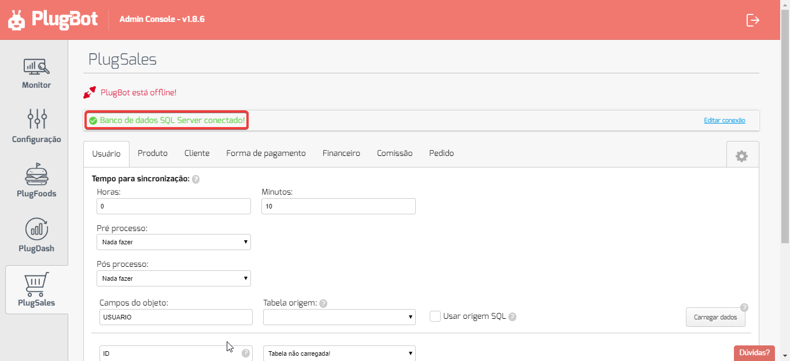Open the Dúvidas? help button
Image resolution: width=790 pixels, height=361 pixels.
(754, 353)
